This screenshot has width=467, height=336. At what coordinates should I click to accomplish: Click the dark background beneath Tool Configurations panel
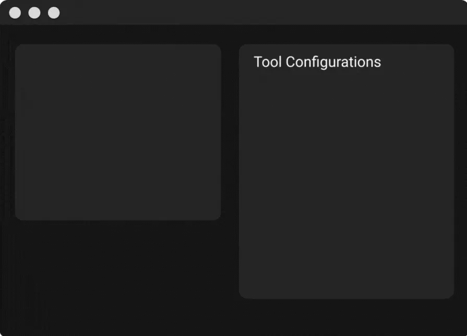[346, 317]
